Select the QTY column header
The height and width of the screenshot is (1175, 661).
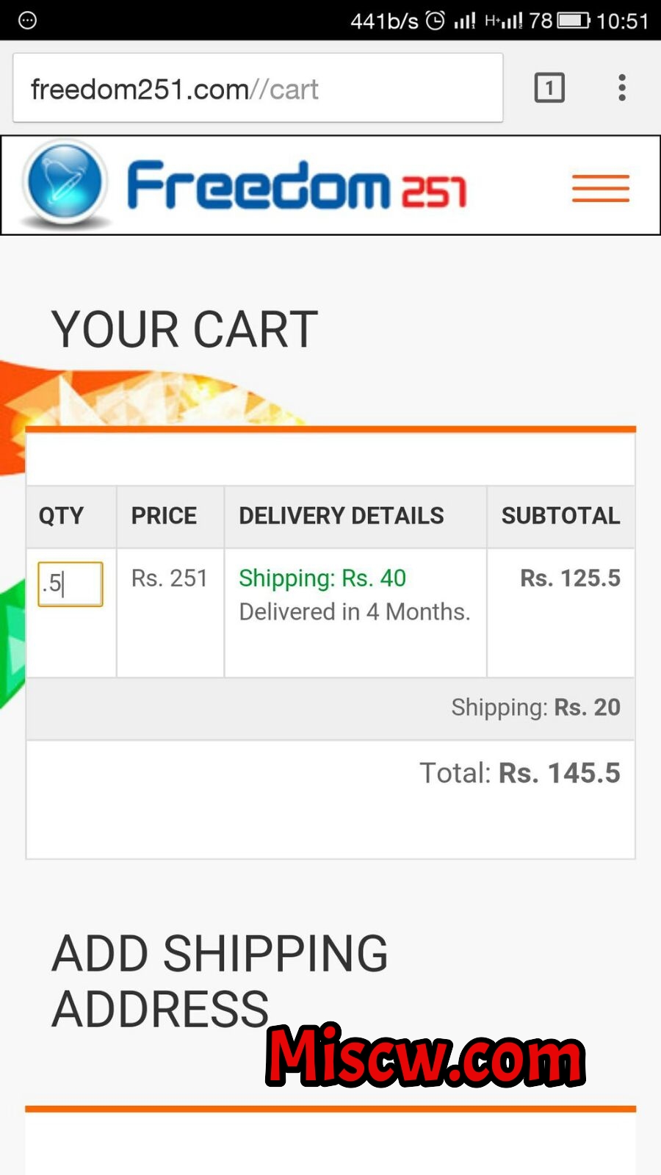pos(61,516)
